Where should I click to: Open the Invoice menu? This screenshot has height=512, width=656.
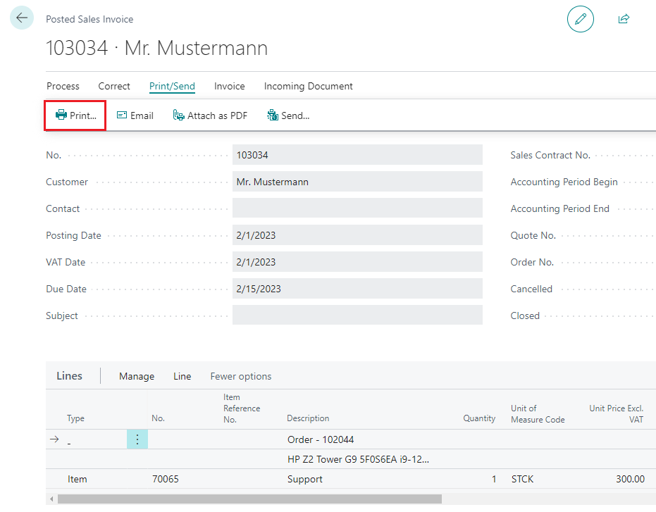coord(229,86)
